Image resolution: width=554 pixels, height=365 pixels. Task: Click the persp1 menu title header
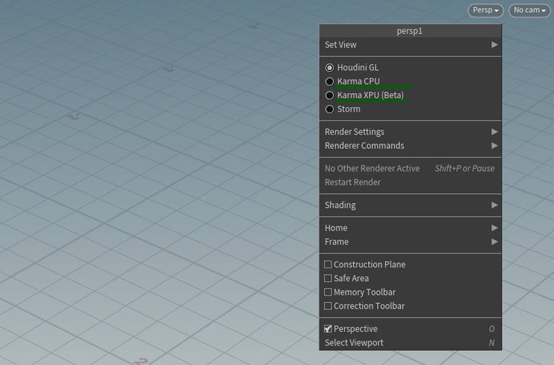point(410,31)
